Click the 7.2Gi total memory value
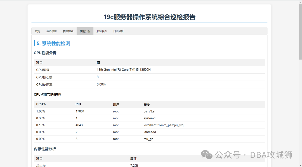The image size is (302, 167). [134, 165]
